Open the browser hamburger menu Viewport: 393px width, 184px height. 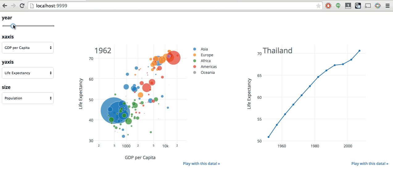click(x=387, y=6)
